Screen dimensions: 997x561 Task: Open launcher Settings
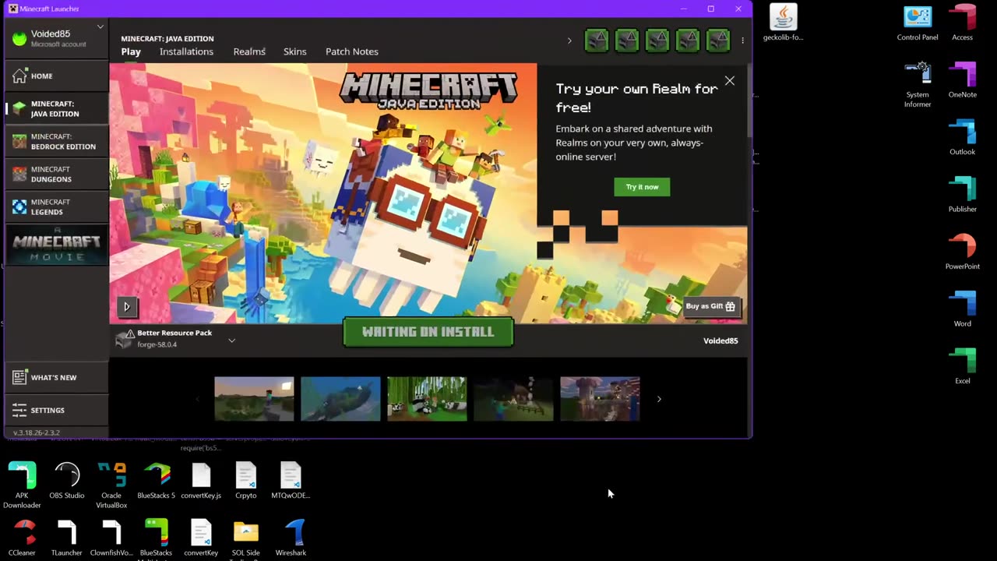(x=56, y=410)
